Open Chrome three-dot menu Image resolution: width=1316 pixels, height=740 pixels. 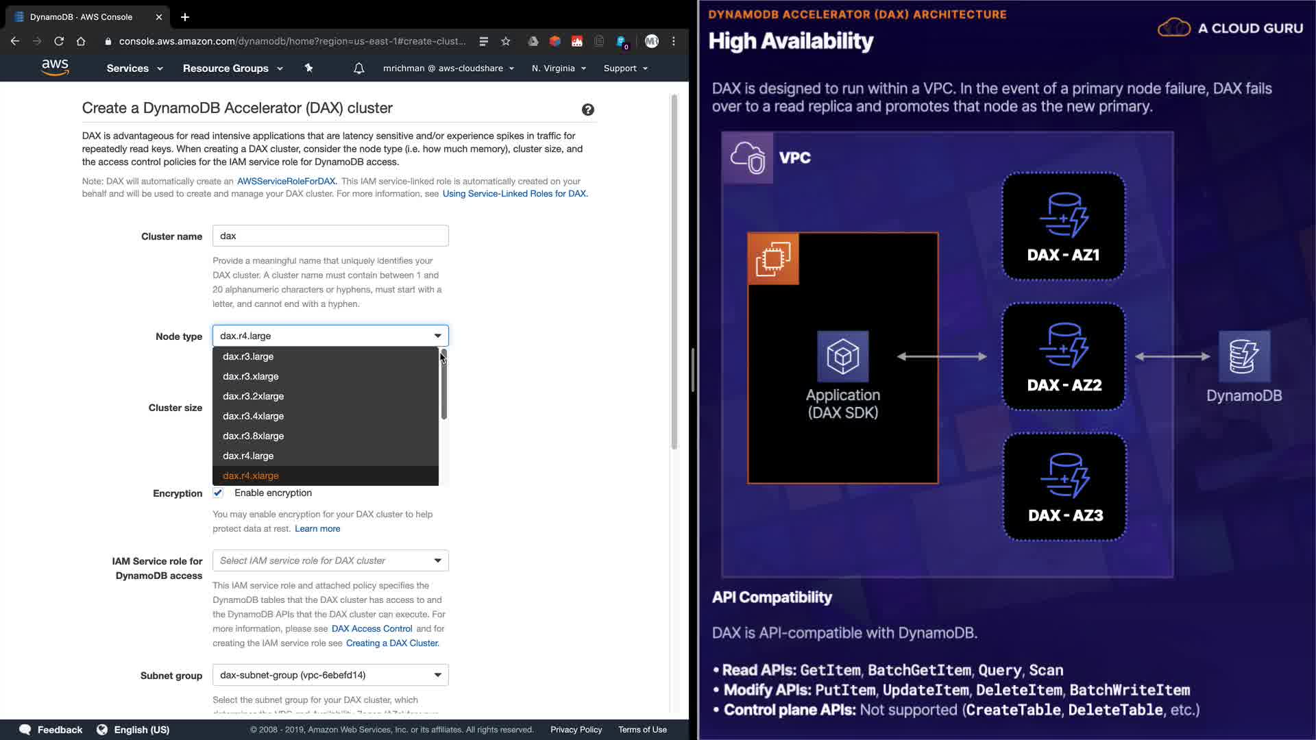[674, 41]
